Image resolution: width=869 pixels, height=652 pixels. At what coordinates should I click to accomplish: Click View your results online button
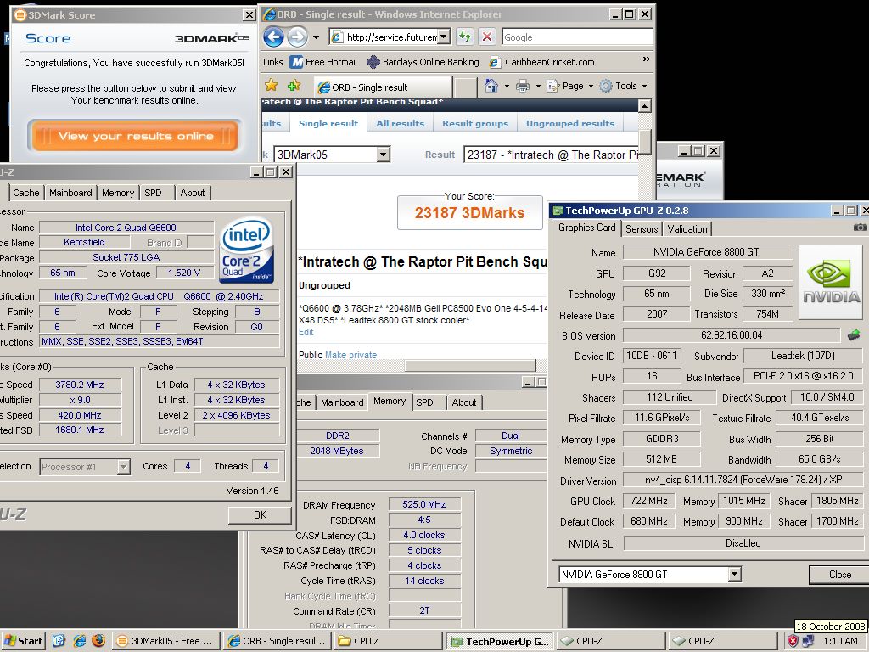(135, 136)
